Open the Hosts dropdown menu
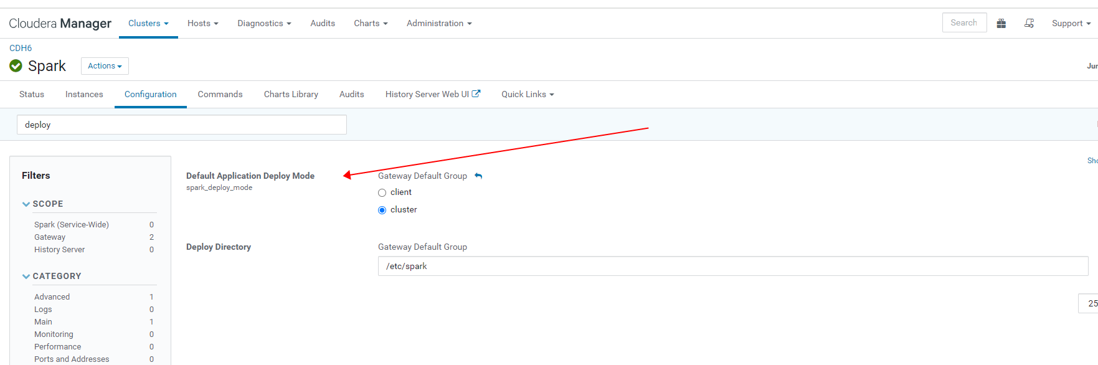 [203, 23]
